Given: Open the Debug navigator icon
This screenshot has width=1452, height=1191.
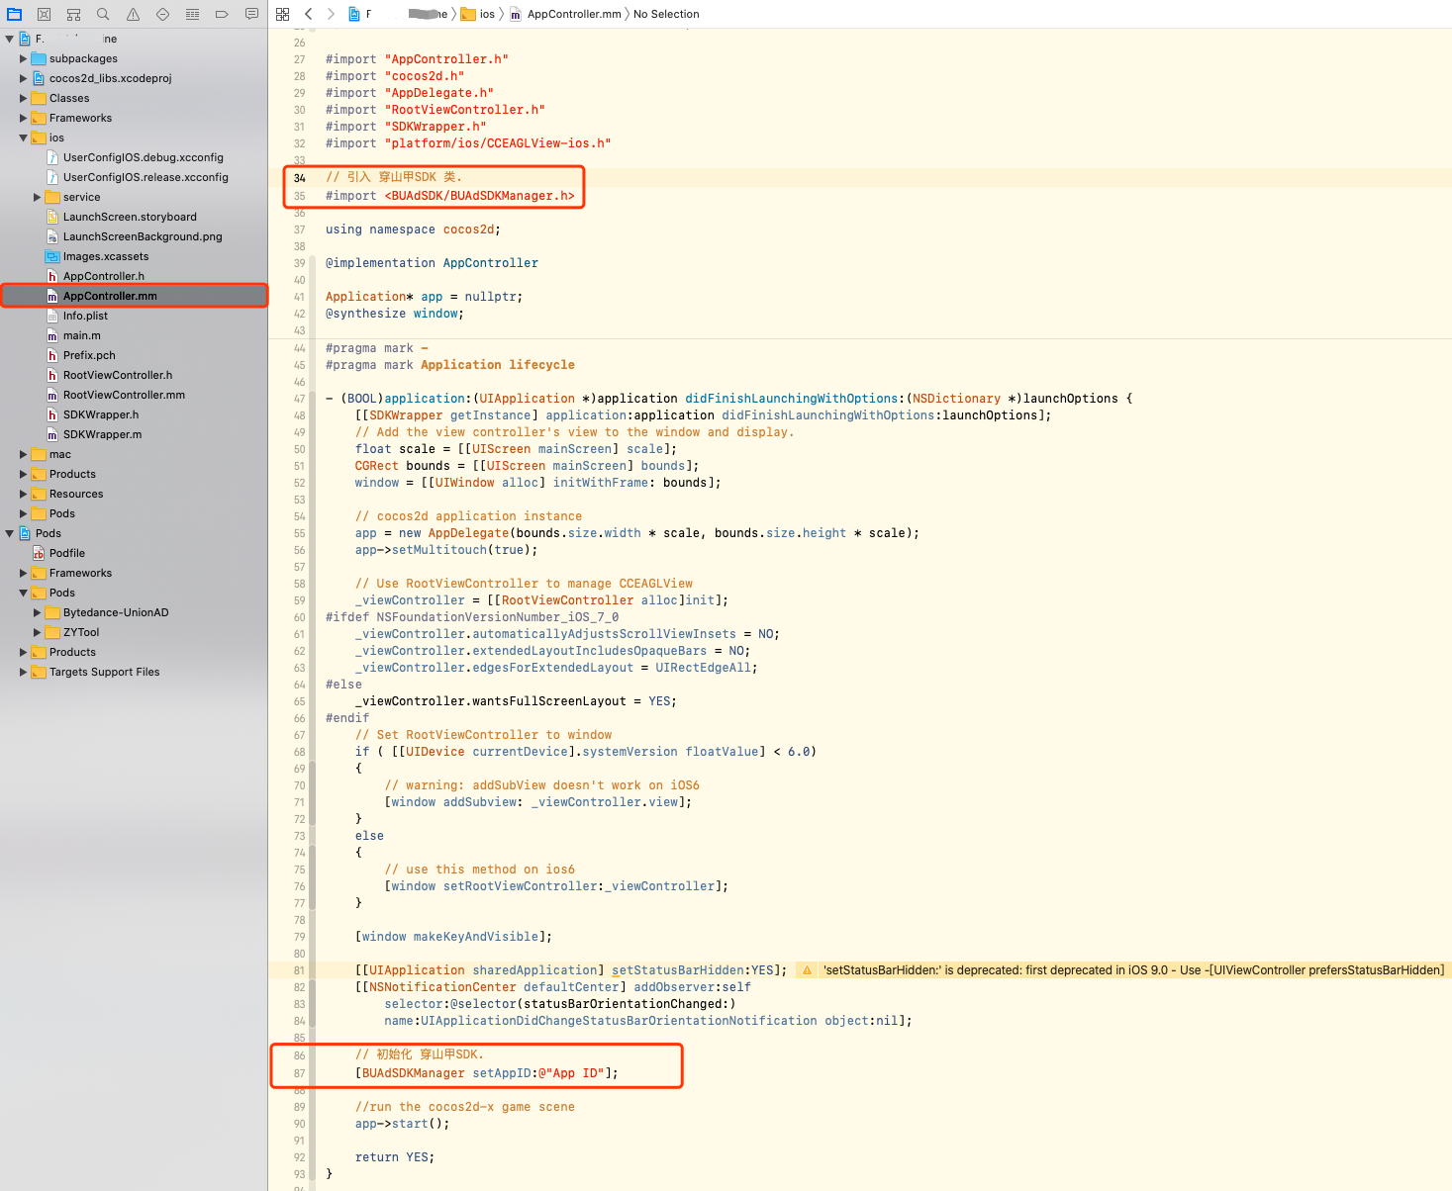Looking at the screenshot, I should (192, 14).
